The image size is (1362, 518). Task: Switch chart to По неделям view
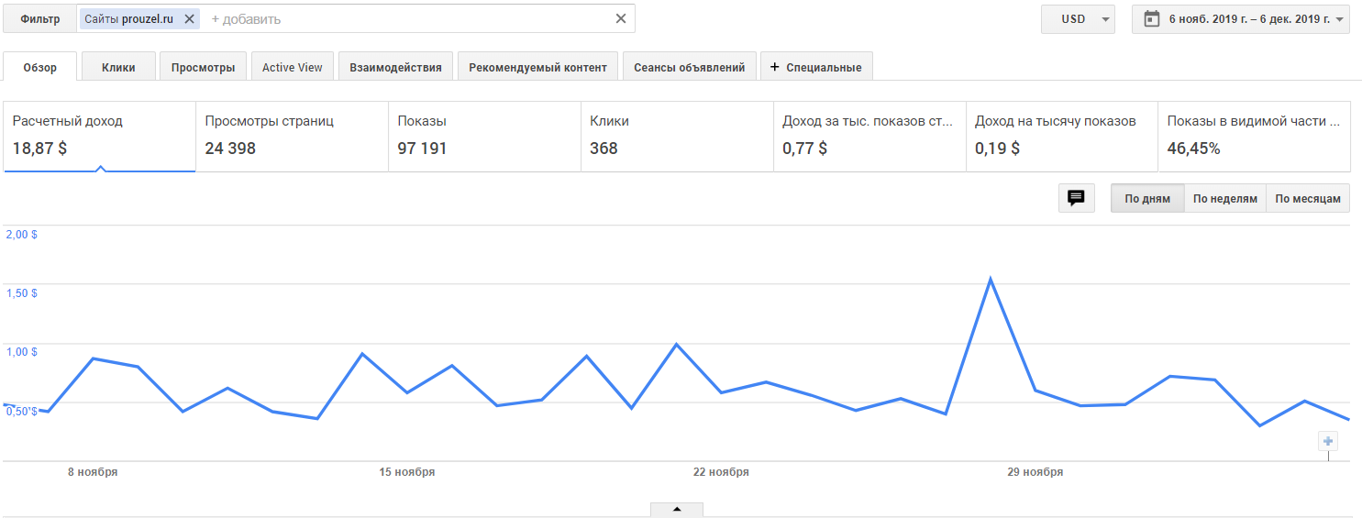click(1224, 198)
